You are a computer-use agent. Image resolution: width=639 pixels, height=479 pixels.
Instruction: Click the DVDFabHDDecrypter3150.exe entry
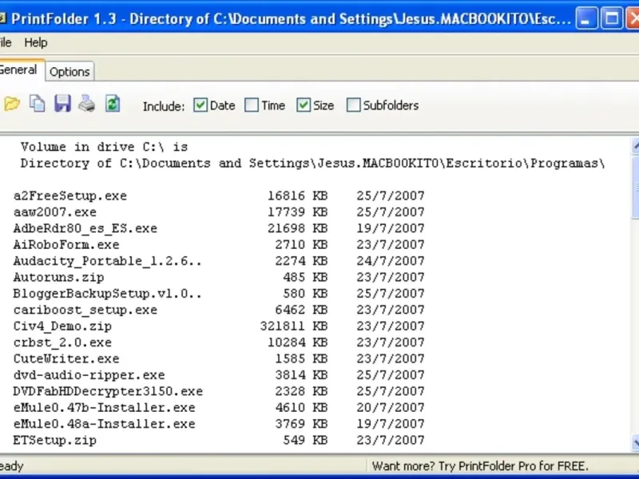108,391
